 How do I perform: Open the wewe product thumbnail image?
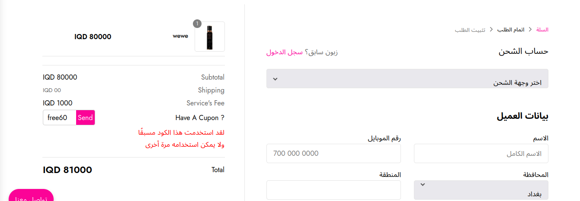[210, 37]
